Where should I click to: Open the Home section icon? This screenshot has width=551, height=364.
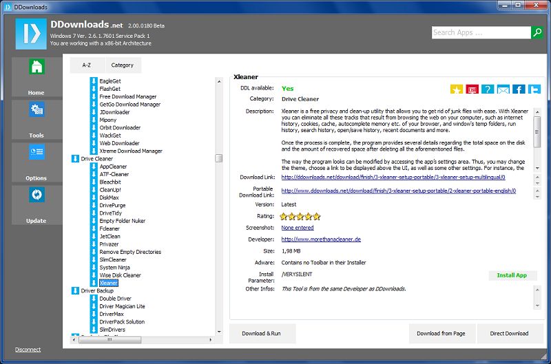[x=37, y=67]
